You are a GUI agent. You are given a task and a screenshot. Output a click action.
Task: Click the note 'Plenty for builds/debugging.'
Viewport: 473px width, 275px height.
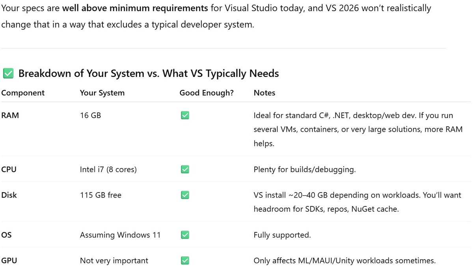point(305,170)
